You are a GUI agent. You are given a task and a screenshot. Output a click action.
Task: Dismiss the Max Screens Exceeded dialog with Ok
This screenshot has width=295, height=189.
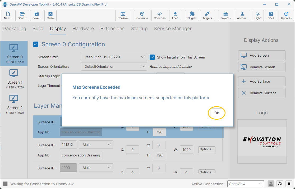point(216,113)
